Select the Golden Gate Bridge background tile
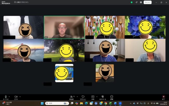The image size is (169, 106). [24, 50]
